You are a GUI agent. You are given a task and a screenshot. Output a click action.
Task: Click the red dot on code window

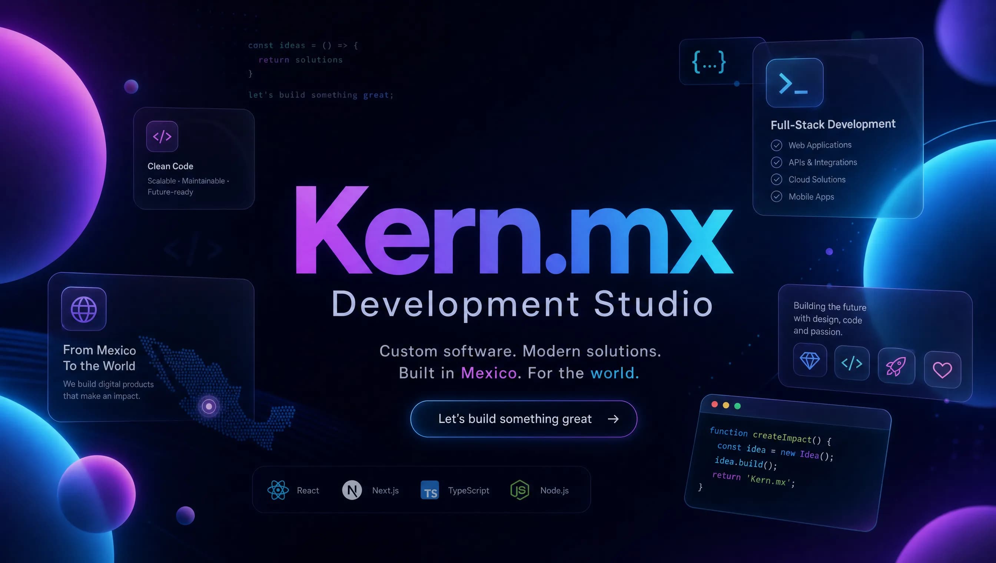[x=714, y=404]
